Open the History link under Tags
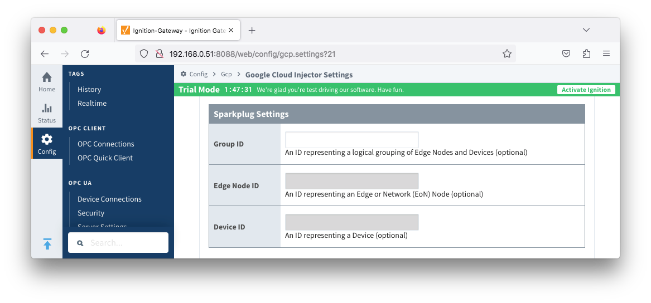 [x=89, y=89]
